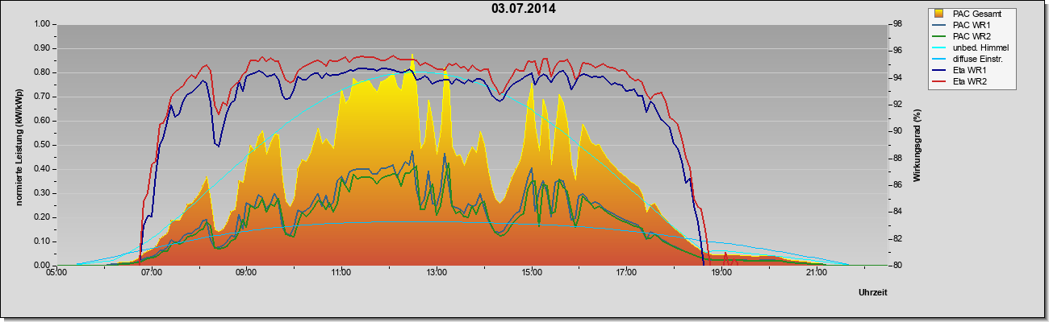Click the Wirkungsgrad (%) axis title
This screenshot has width=1049, height=322.
[x=917, y=145]
